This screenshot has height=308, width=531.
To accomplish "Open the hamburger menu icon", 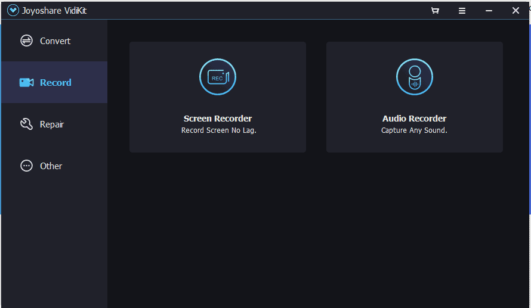I will 462,11.
